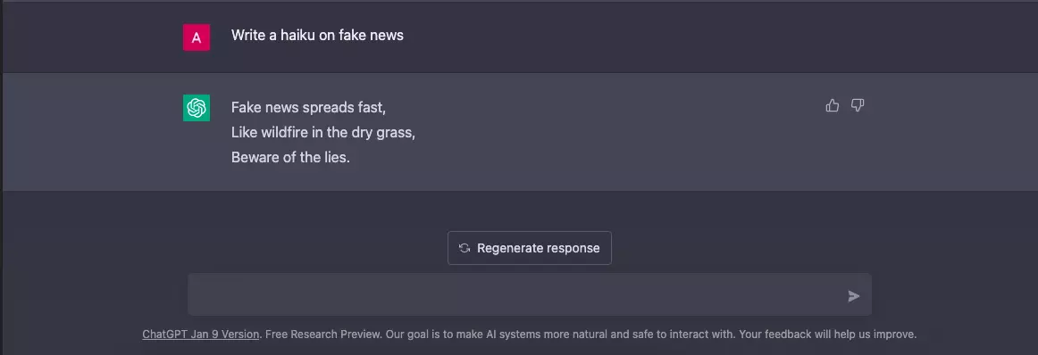Viewport: 1038px width, 355px height.
Task: Click the Regenerate response button label
Action: tap(538, 248)
